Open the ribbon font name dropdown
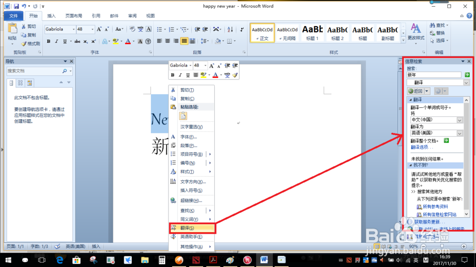 click(73, 29)
